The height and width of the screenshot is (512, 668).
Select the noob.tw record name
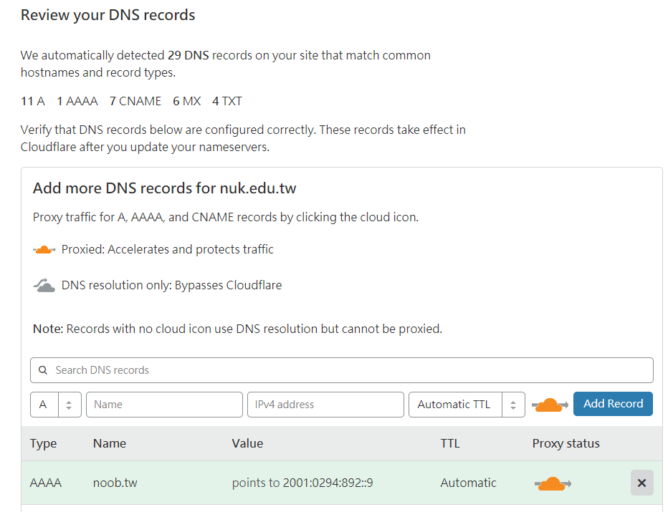(115, 483)
